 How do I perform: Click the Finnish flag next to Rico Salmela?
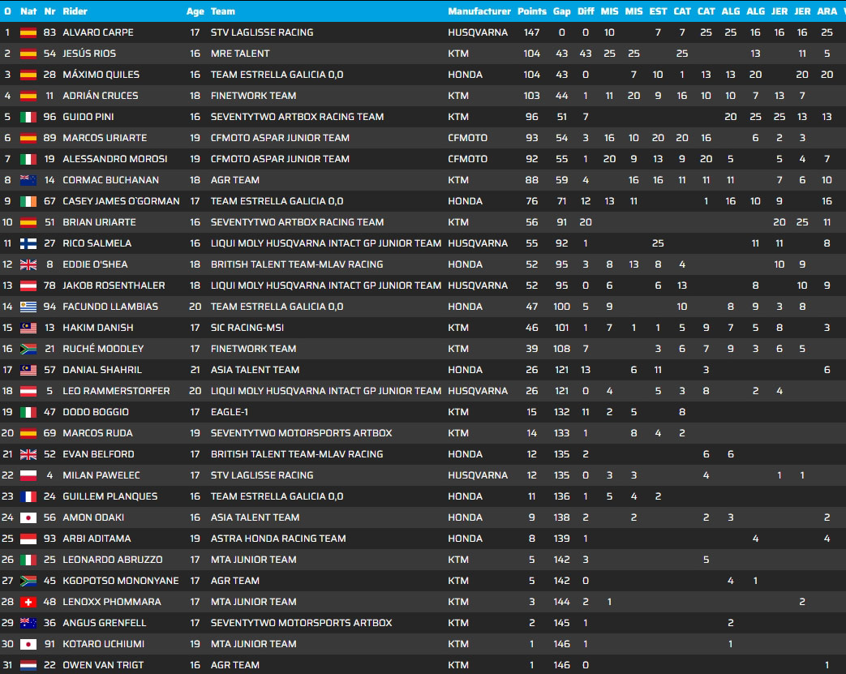[x=28, y=243]
